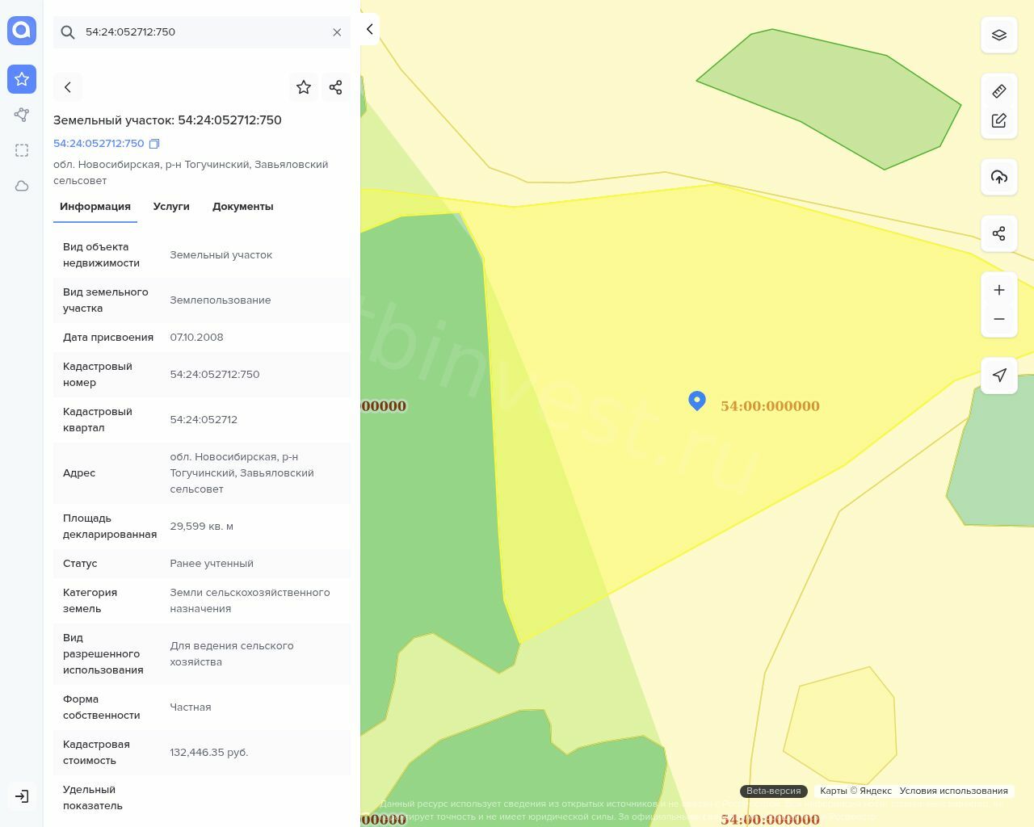1034x827 pixels.
Task: Open the Документы tab
Action: click(x=242, y=207)
